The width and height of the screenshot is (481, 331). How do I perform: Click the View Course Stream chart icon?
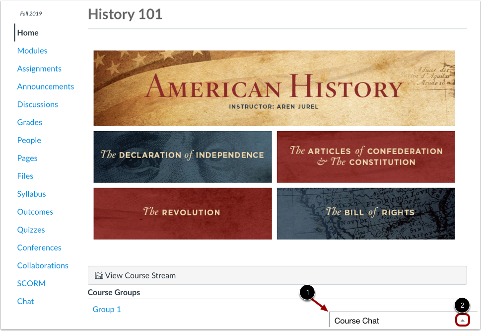(99, 275)
